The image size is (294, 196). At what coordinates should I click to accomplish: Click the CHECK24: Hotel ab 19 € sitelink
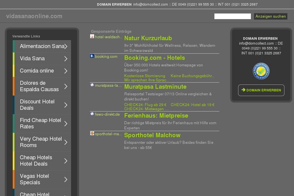(x=193, y=105)
